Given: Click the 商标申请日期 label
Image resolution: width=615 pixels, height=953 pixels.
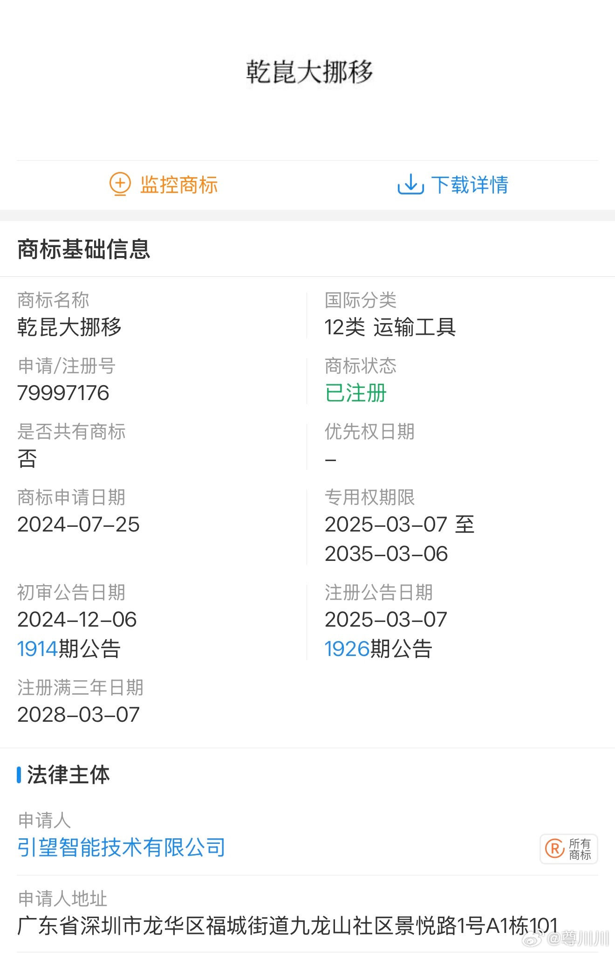Looking at the screenshot, I should pos(71,497).
